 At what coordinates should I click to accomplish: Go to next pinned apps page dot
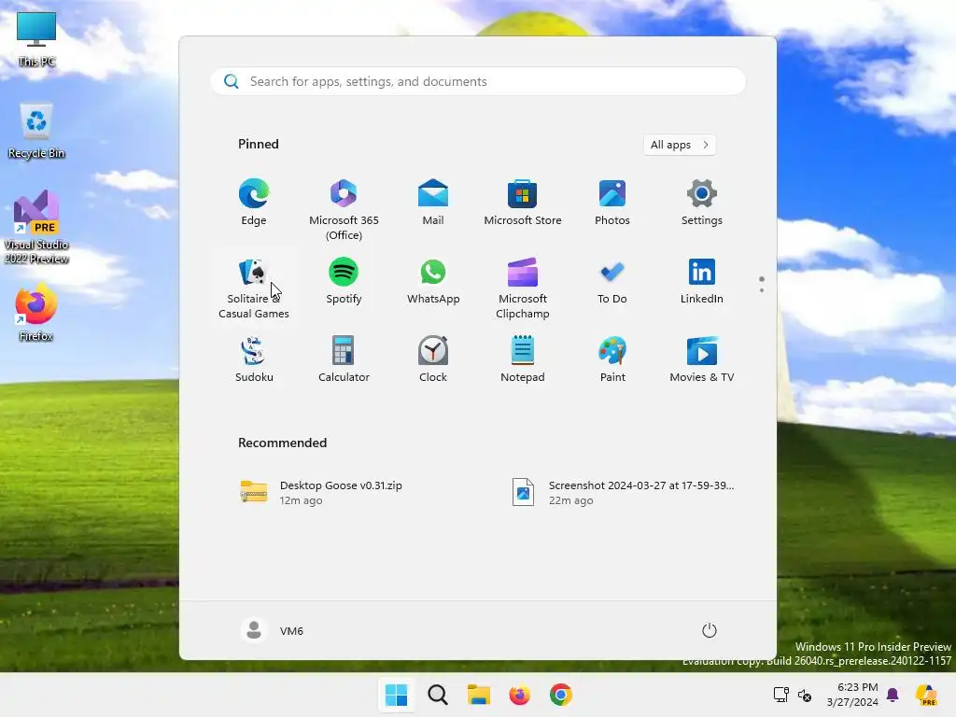click(762, 290)
